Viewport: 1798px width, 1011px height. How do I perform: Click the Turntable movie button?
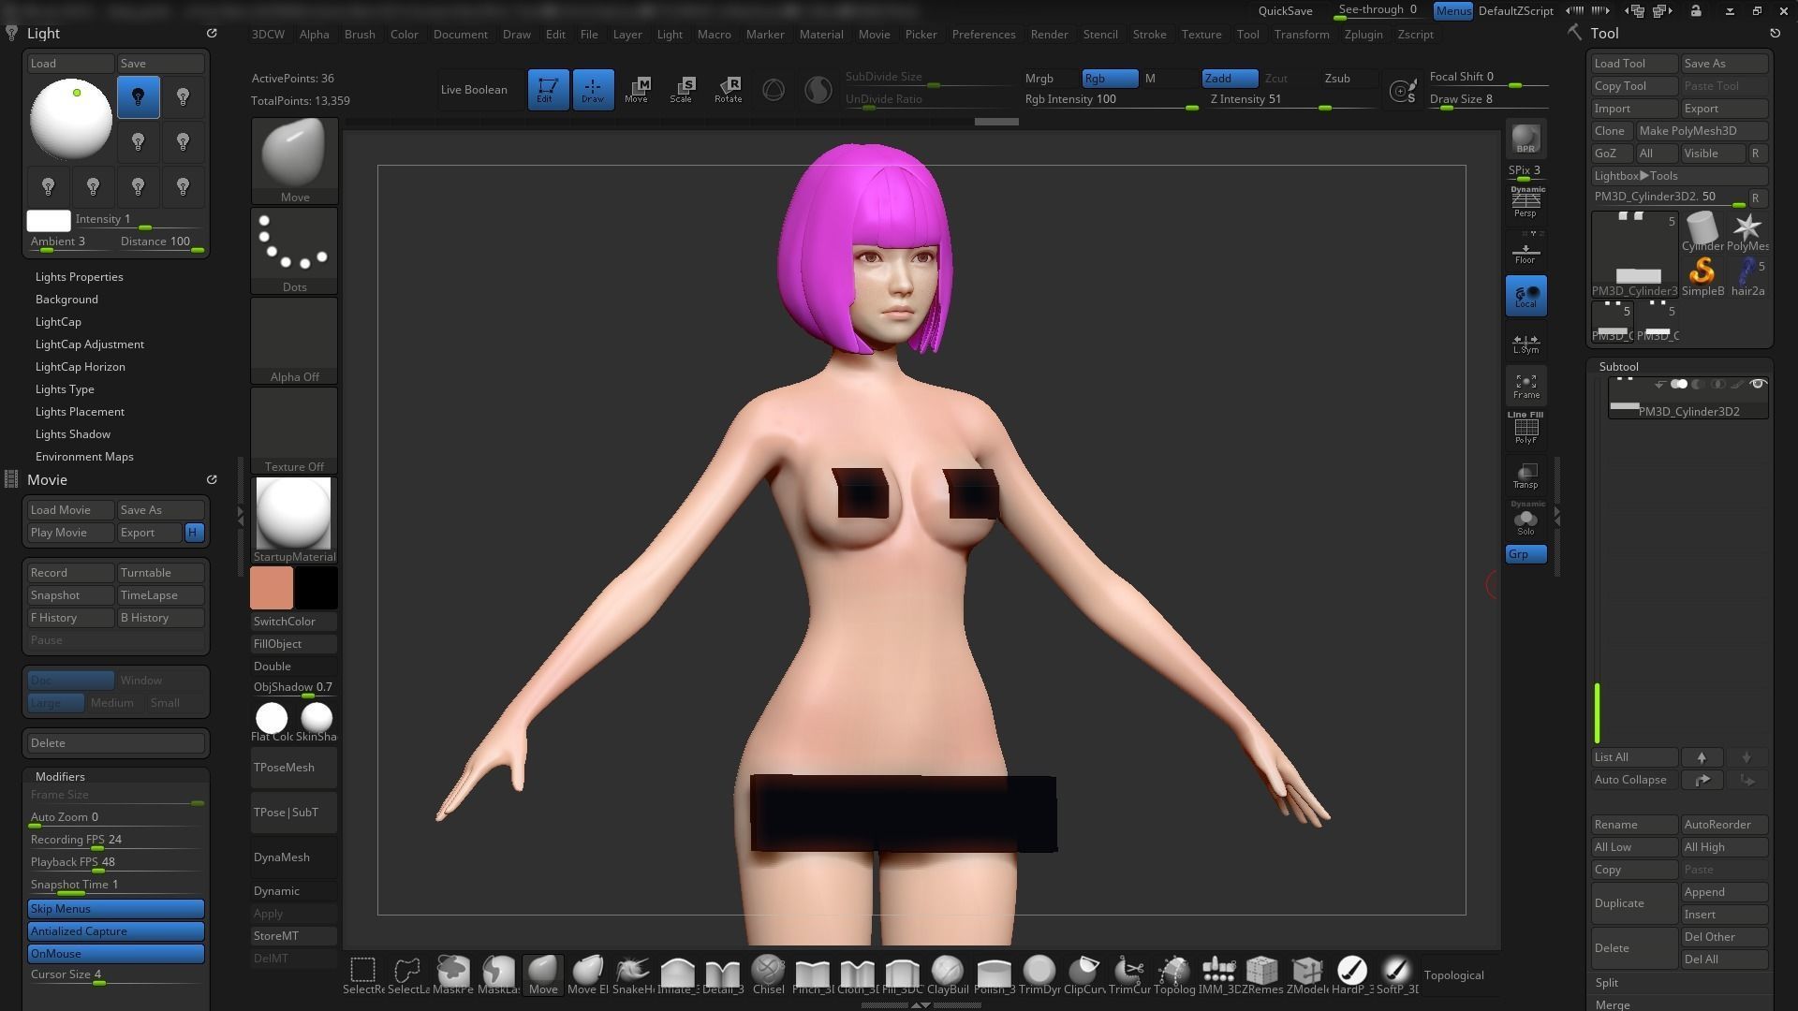coord(160,573)
